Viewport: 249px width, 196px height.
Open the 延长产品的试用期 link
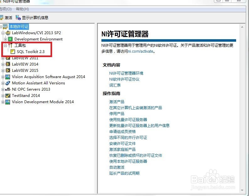click(124, 173)
